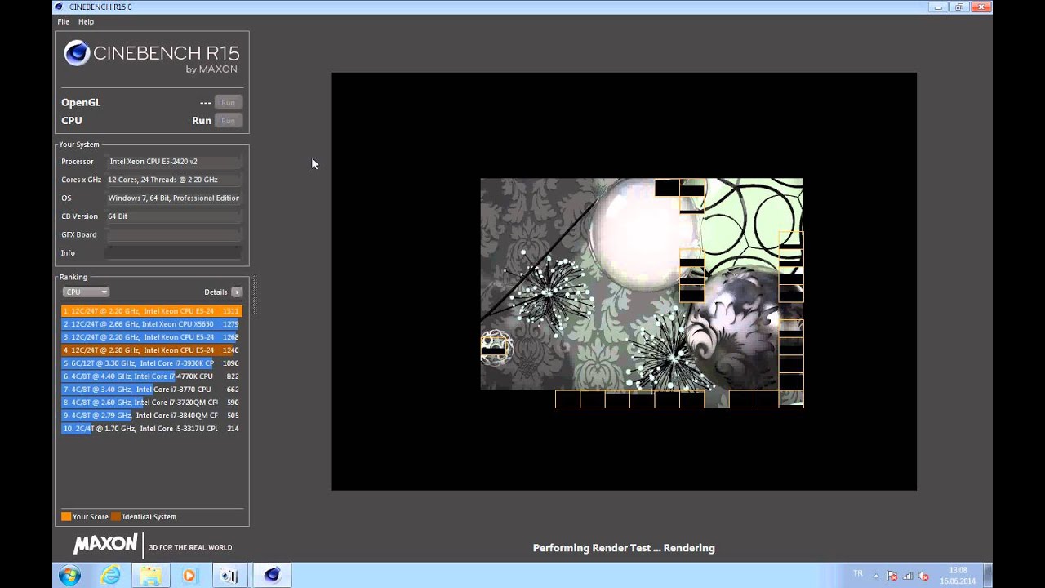Screen dimensions: 1045x588
Task: Open the File menu
Action: (x=63, y=22)
